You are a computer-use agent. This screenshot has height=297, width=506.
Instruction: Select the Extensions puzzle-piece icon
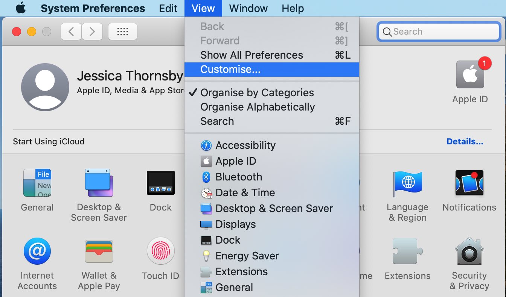point(407,251)
